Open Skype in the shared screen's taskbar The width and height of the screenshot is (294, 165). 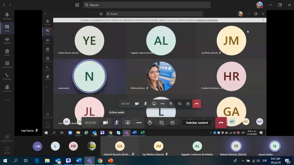coord(119,133)
